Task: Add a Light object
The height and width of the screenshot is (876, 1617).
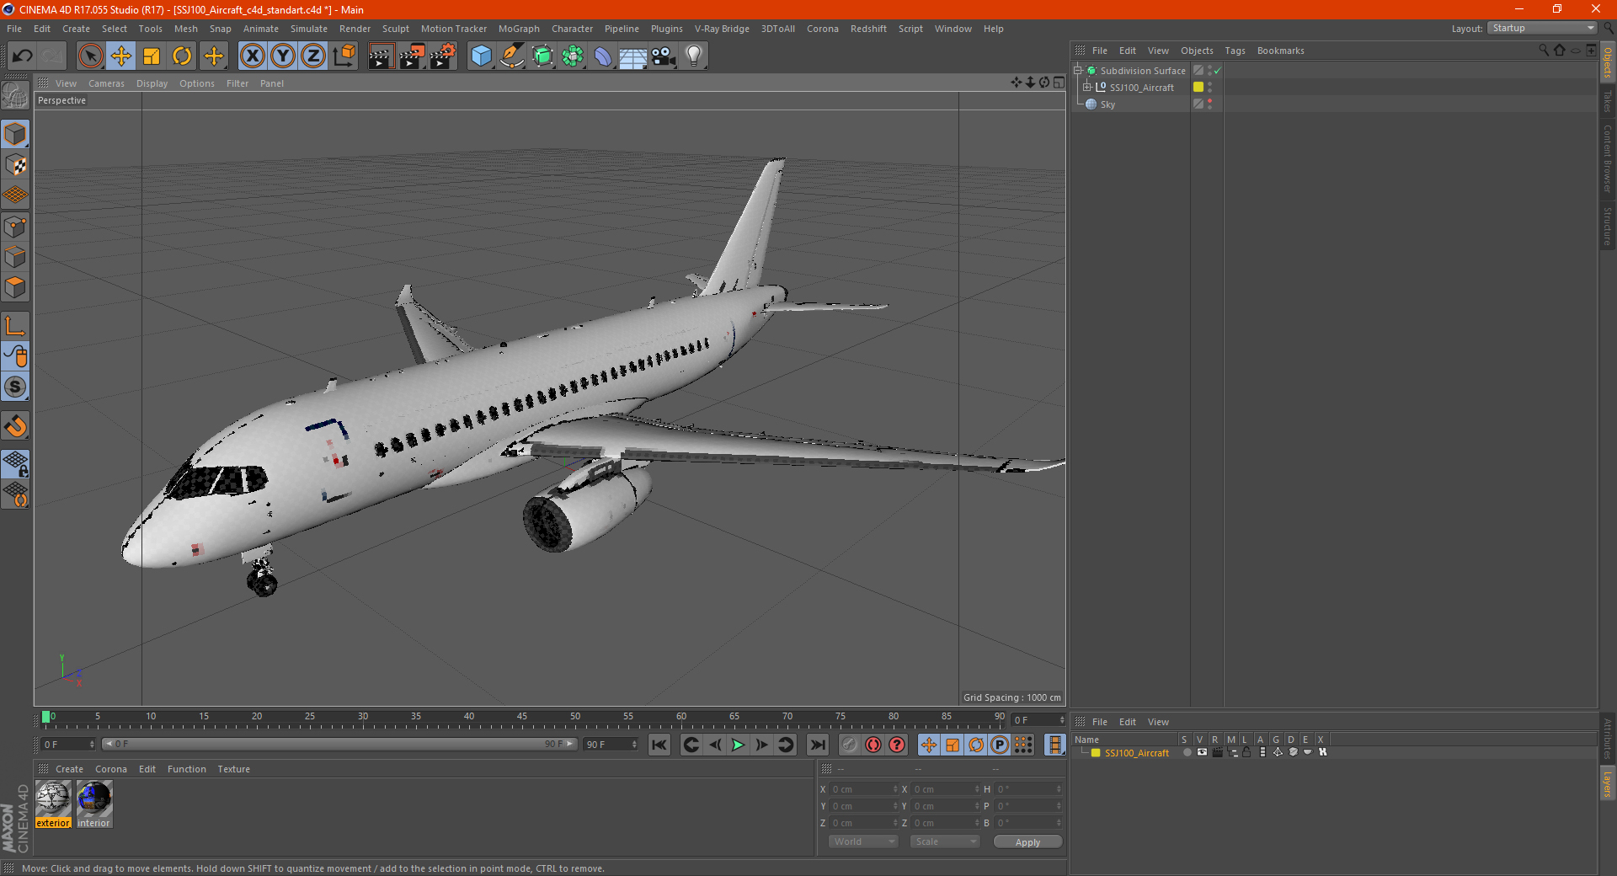Action: pos(694,56)
